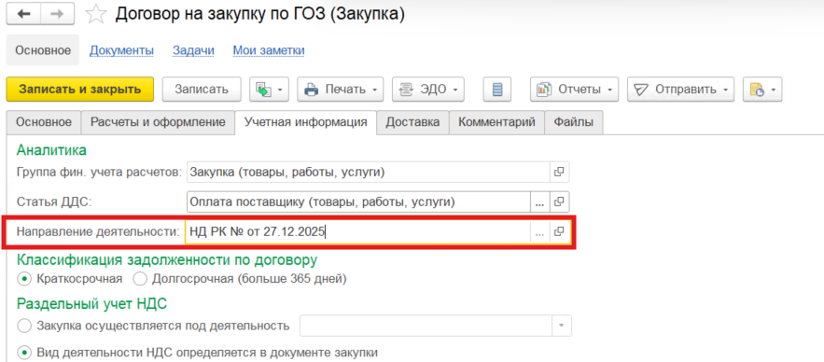Viewport: 824px width, 362px height.
Task: Select Закупка осуществляется под деятельность option
Action: pos(24,326)
